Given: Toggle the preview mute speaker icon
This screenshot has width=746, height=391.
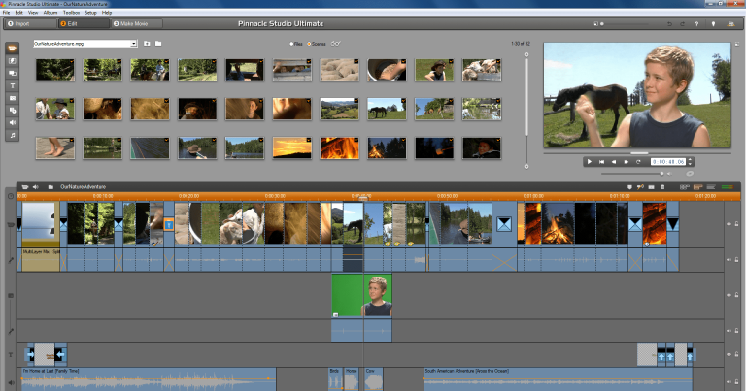Looking at the screenshot, I should pyautogui.click(x=669, y=174).
